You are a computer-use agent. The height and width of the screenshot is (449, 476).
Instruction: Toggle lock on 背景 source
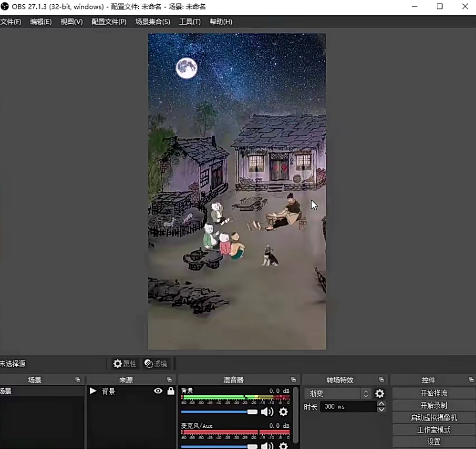(171, 391)
